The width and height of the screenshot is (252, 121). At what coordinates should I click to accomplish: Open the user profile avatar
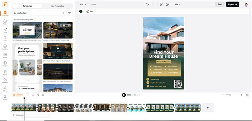click(x=246, y=5)
